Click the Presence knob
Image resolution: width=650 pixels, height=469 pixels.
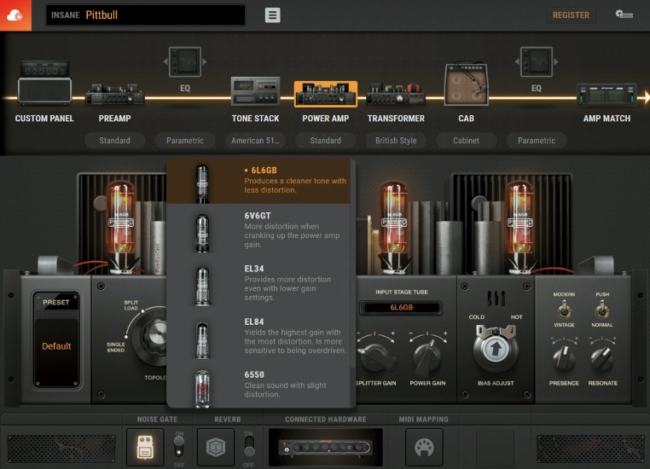click(x=564, y=357)
